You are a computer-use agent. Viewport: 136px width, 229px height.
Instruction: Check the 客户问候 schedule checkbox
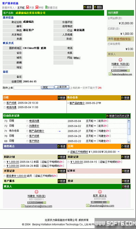(x=4, y=103)
